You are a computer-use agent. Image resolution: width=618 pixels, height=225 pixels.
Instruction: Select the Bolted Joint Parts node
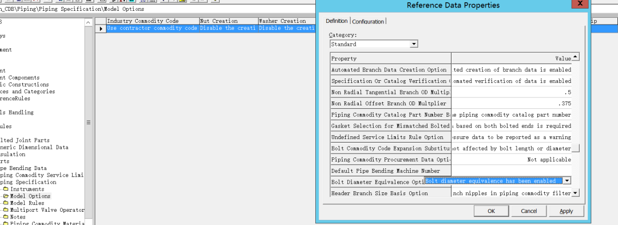tap(25, 140)
